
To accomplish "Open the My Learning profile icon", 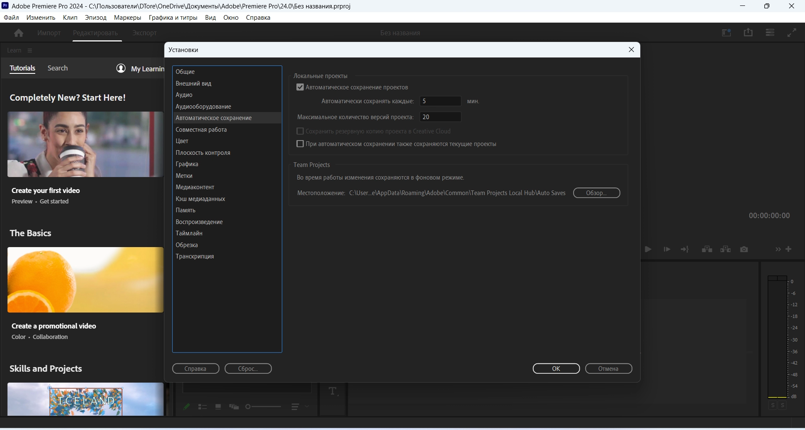I will (121, 68).
